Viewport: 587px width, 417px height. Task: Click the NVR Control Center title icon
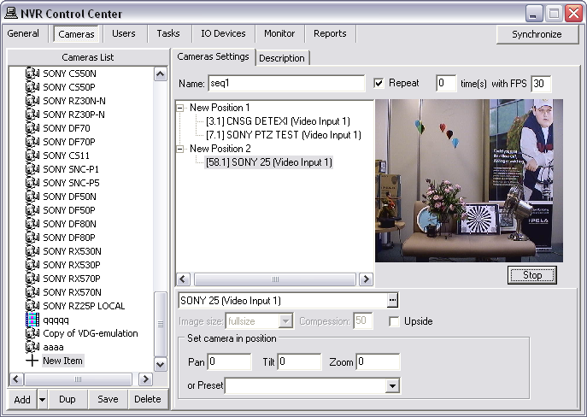click(11, 14)
